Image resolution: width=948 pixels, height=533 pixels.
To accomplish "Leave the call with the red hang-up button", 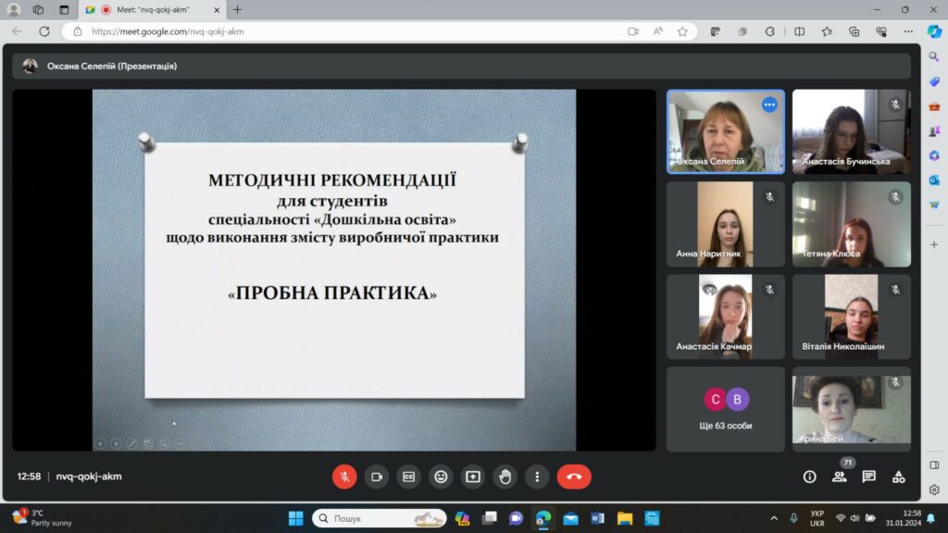I will pyautogui.click(x=574, y=477).
